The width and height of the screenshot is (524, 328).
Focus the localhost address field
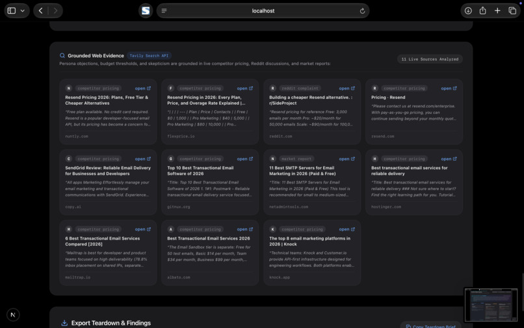pos(263,10)
